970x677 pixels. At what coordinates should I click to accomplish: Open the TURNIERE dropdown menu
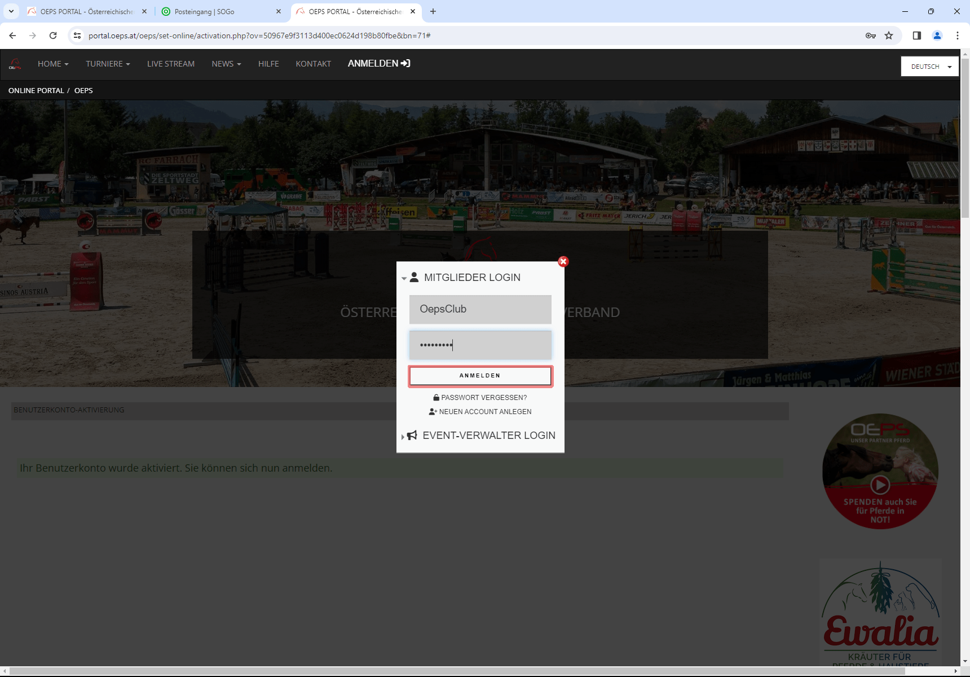click(108, 64)
